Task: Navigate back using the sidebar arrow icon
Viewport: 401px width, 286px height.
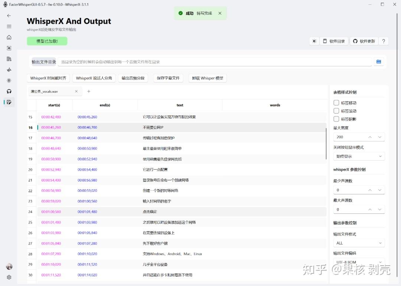Action: click(9, 16)
